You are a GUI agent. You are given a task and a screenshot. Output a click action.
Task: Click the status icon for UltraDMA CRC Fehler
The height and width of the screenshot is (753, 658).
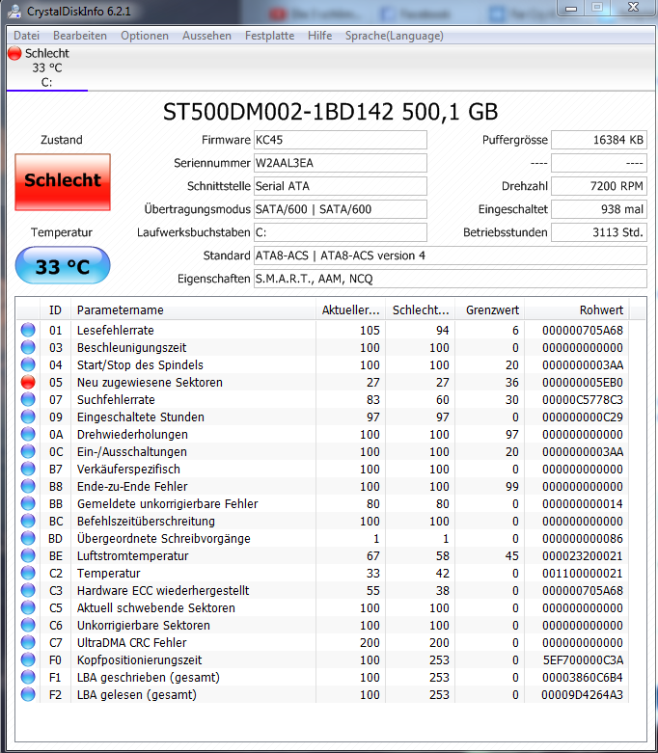tap(28, 642)
